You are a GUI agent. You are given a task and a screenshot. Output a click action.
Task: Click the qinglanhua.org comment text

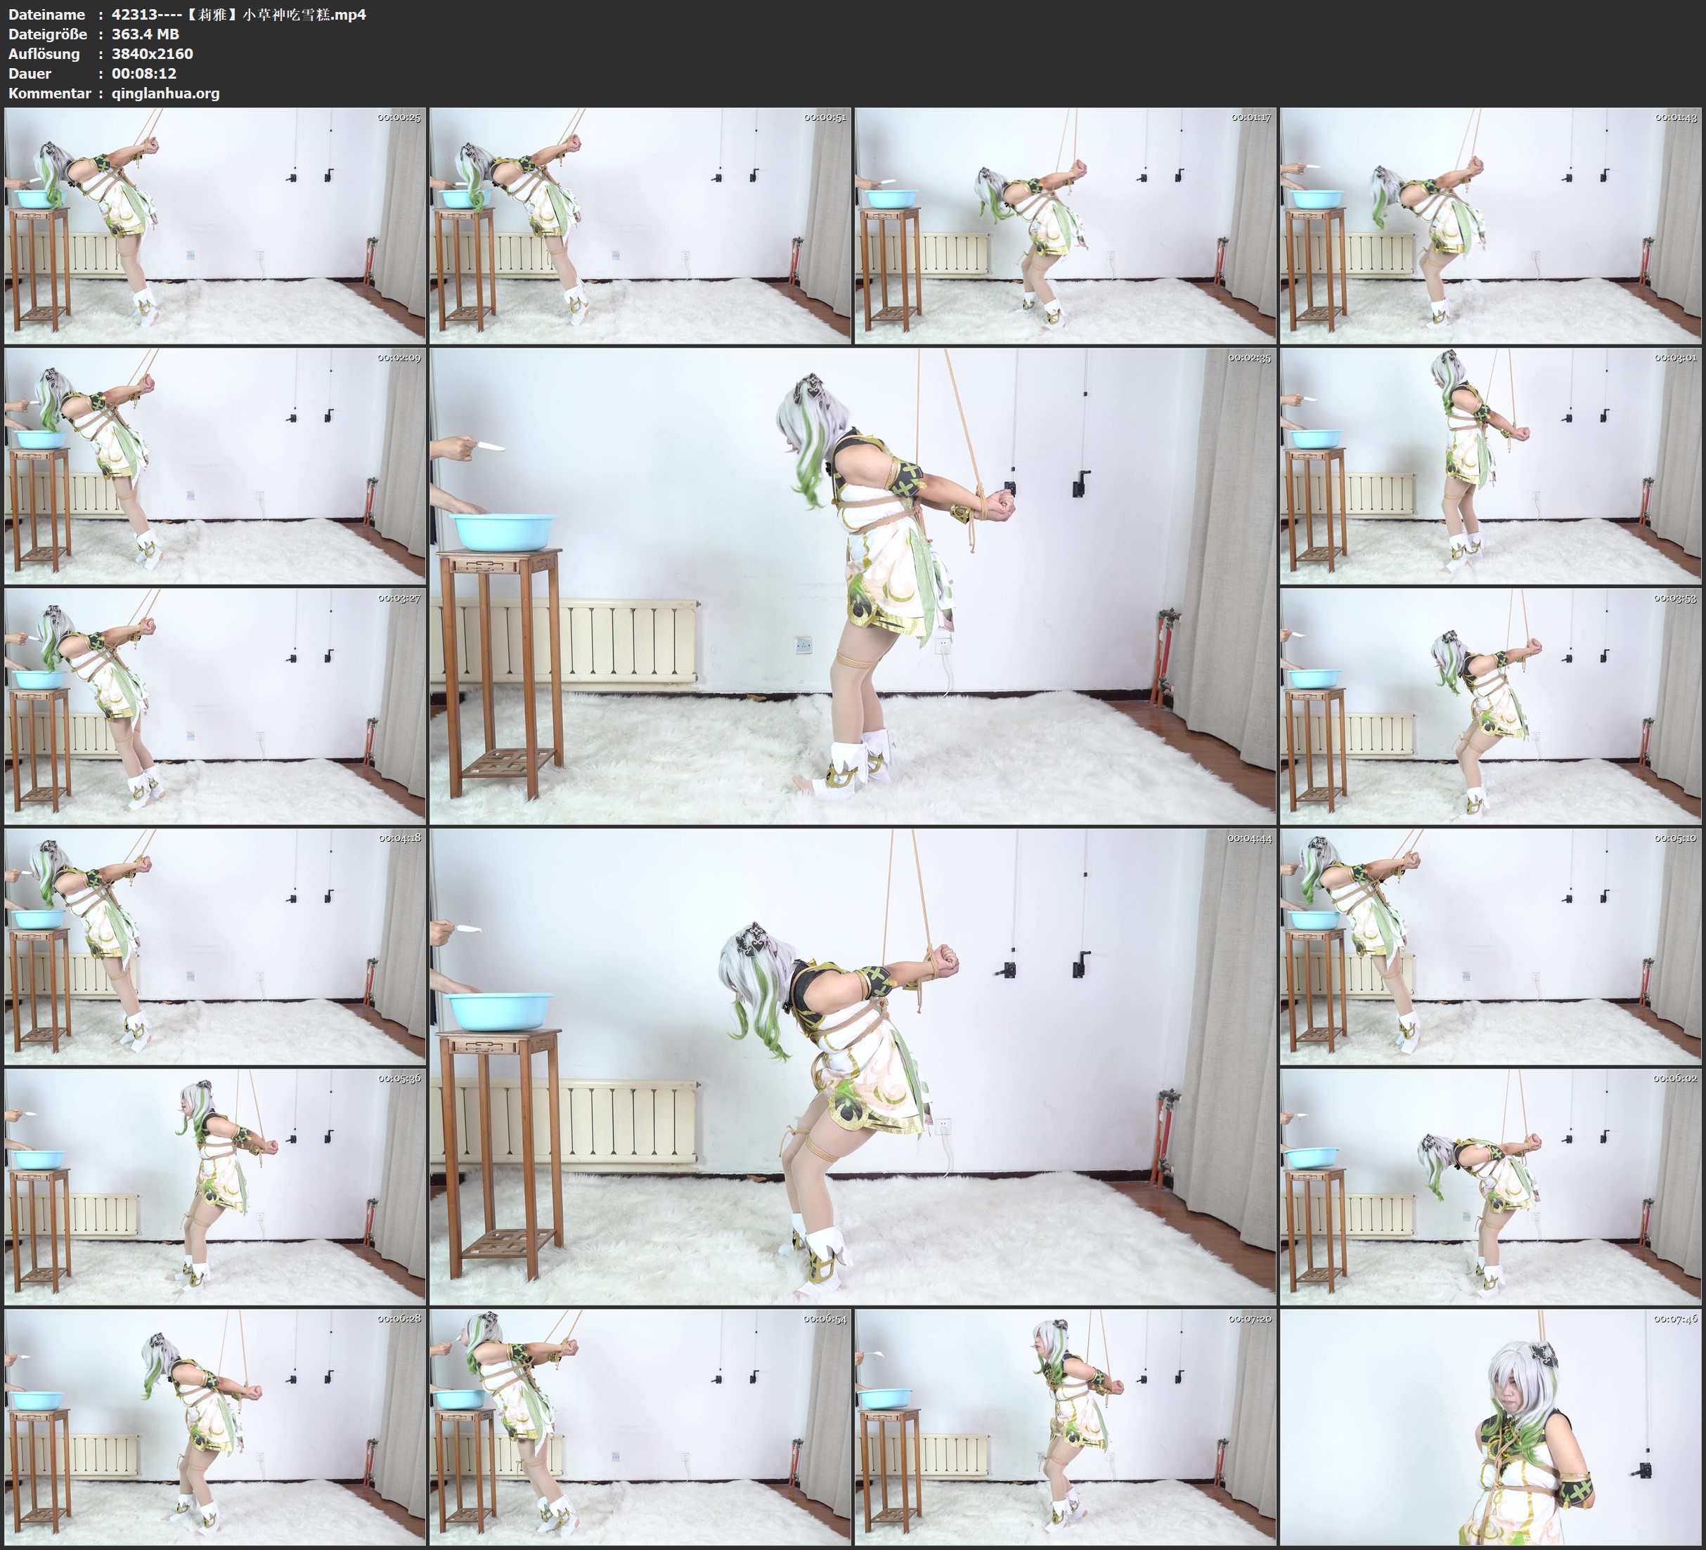[x=165, y=93]
